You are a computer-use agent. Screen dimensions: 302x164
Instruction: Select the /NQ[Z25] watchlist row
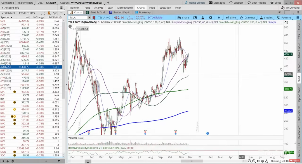[31, 67]
